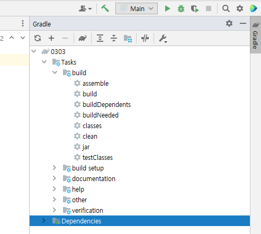
Task: Open the three-dot options menu
Action: pos(23,23)
